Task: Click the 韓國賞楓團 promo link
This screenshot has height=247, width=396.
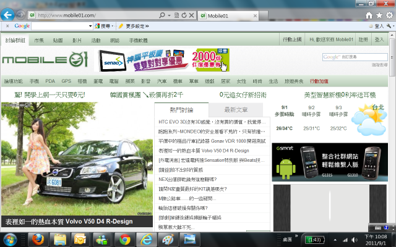Action: click(147, 95)
